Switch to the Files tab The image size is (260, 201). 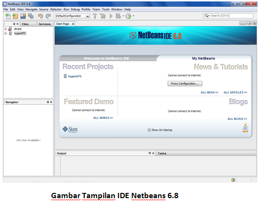click(28, 24)
